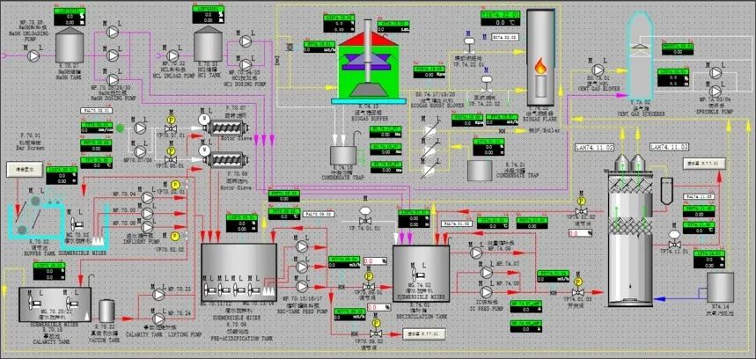Select the upper sprinkle pump

pos(716,73)
